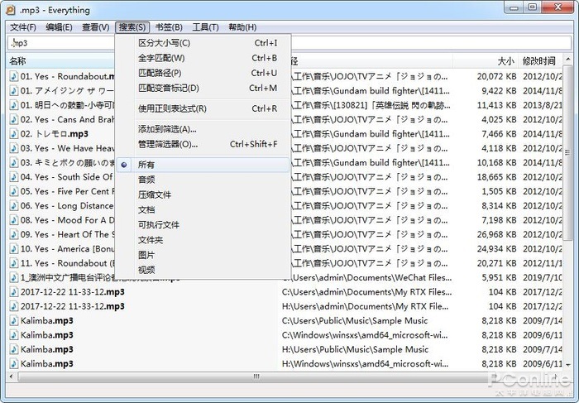Screen dimensions: 579x403
Task: Click audio icon of 01. アメイジング ザ ワー row
Action: 14,91
